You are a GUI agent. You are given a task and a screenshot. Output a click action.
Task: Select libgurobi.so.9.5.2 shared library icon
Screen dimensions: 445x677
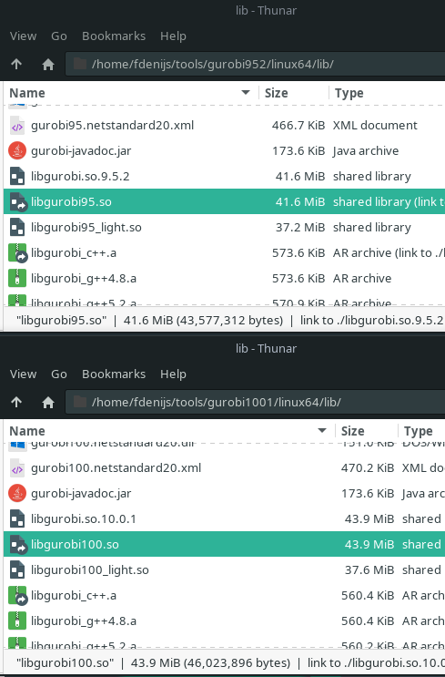pos(17,177)
